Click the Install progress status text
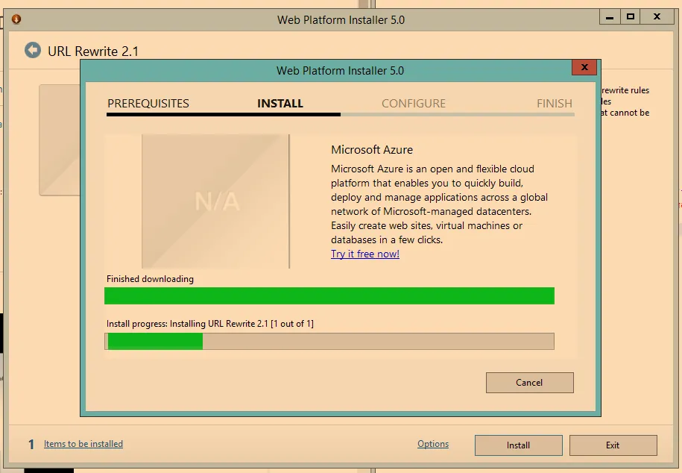682x473 pixels. [210, 324]
